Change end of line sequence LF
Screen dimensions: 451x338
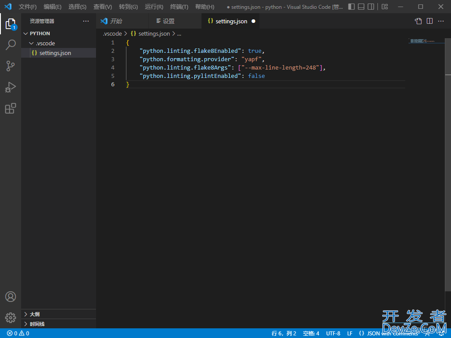[x=350, y=334]
